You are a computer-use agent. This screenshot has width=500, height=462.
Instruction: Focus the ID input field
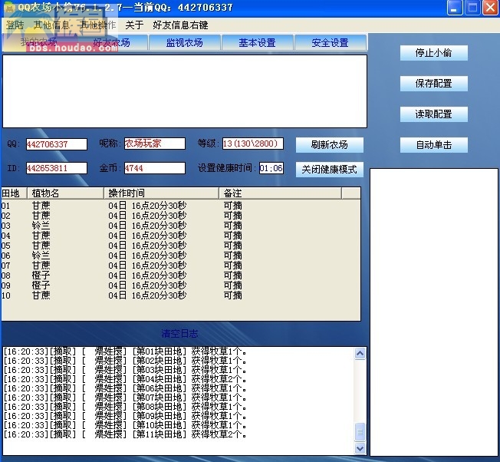(57, 168)
